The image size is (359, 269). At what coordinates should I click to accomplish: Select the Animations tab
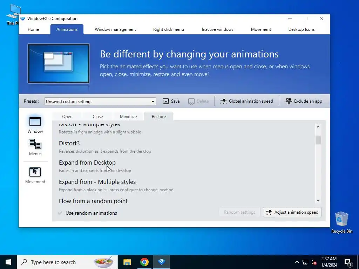click(x=67, y=29)
